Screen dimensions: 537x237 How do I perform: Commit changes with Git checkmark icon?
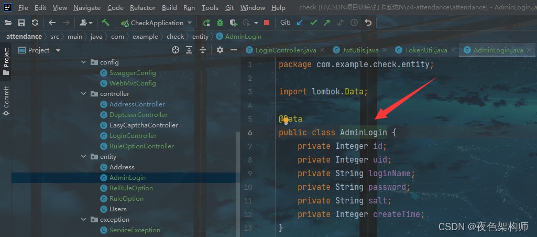tap(313, 23)
